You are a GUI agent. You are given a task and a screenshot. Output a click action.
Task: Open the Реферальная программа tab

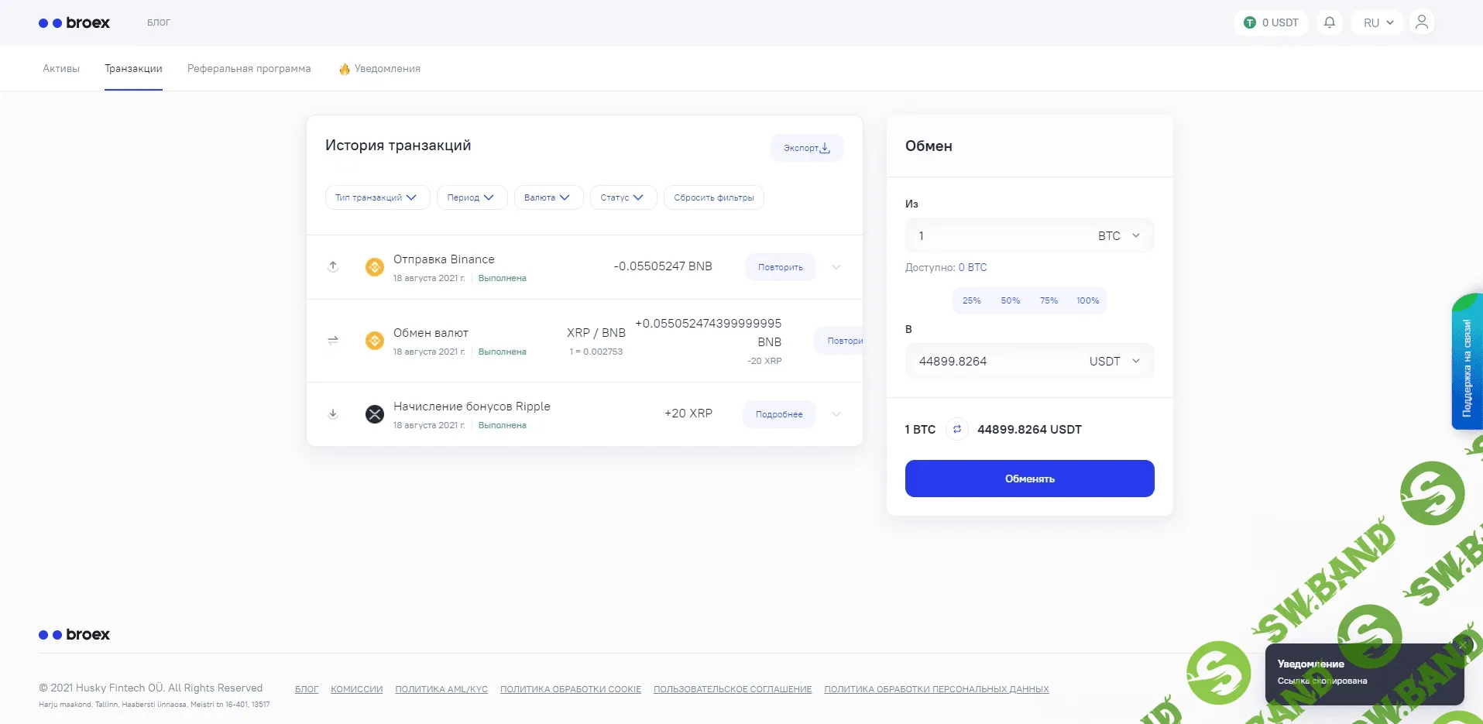[249, 69]
